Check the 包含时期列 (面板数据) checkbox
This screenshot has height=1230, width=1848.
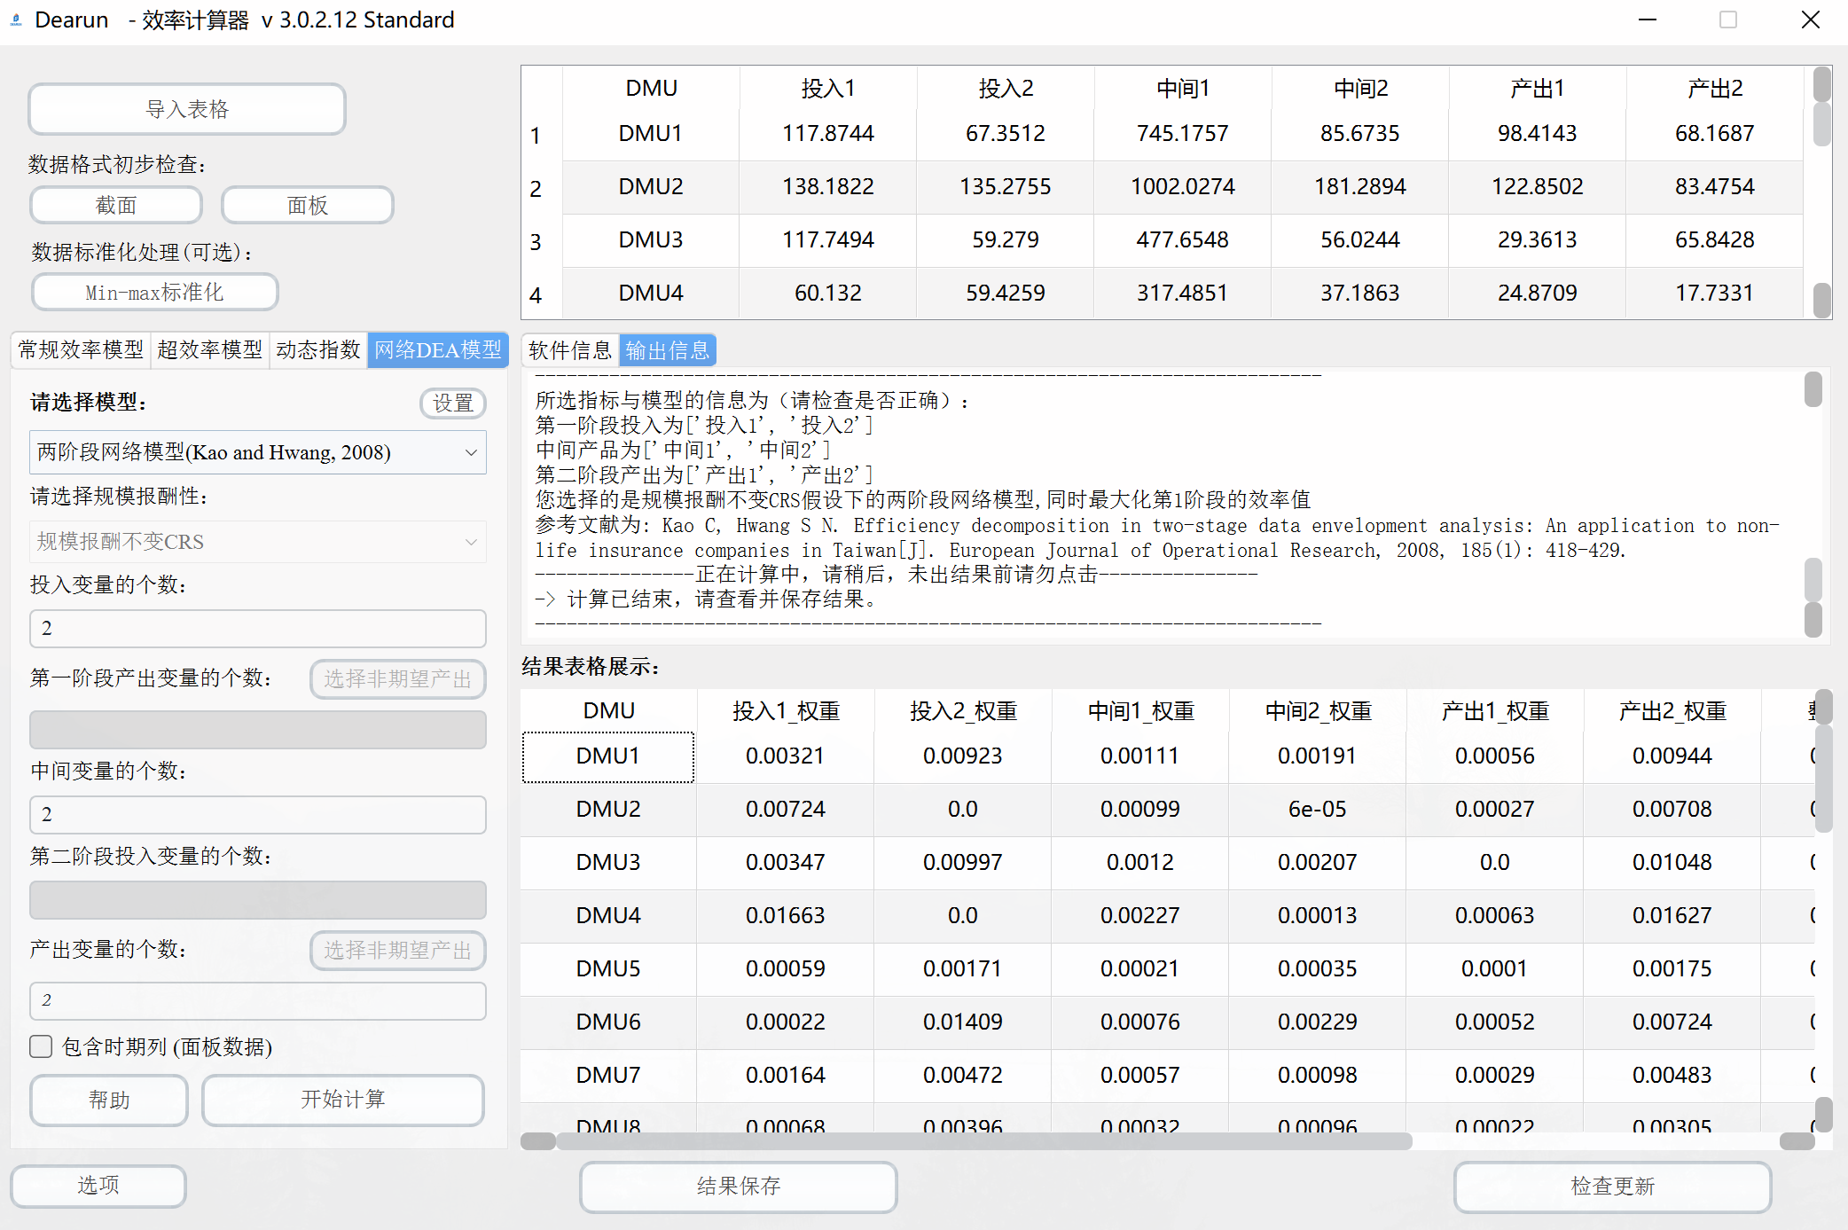click(x=41, y=1046)
